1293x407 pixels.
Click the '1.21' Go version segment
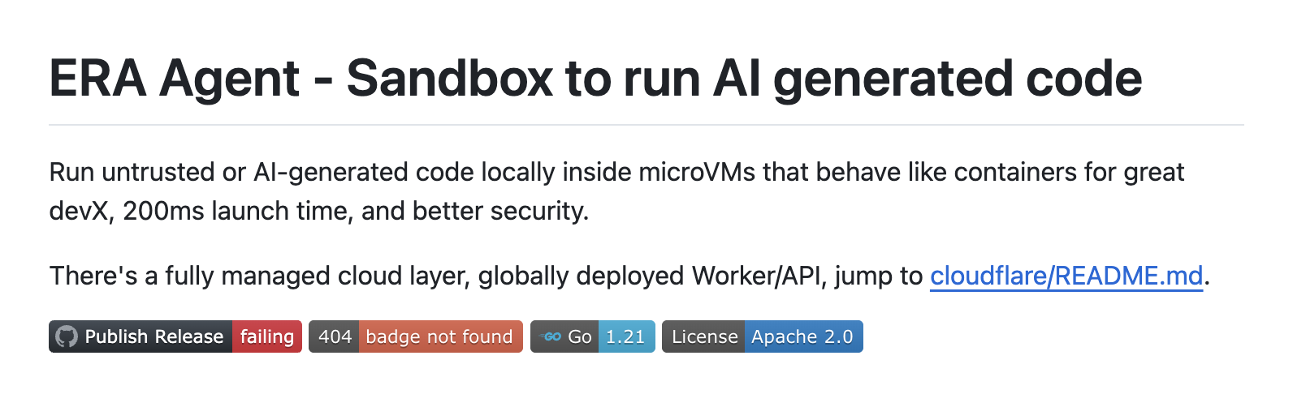click(x=625, y=336)
